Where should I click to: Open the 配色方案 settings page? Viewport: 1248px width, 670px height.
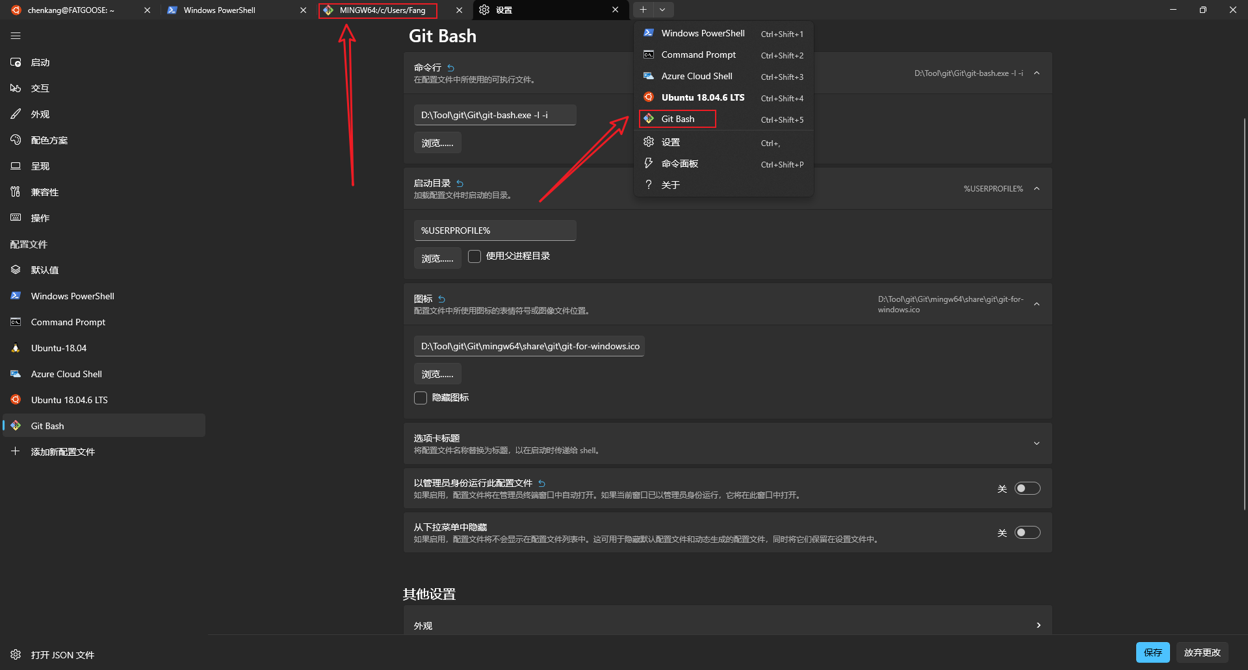104,140
